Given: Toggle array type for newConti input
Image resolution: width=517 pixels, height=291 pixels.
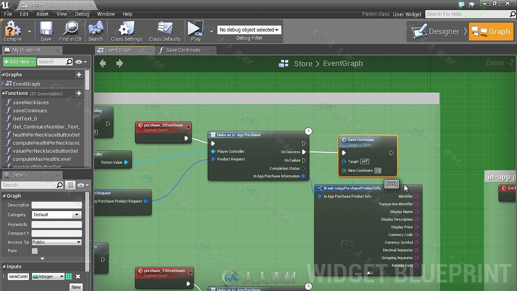Looking at the screenshot, I should coord(69,276).
